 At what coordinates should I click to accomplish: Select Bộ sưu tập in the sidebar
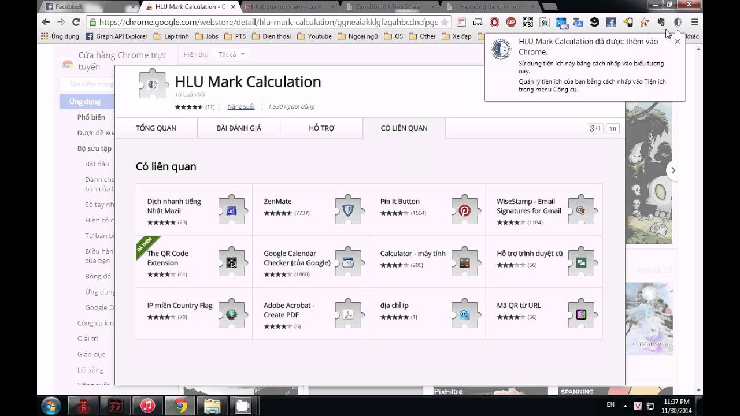pyautogui.click(x=94, y=148)
